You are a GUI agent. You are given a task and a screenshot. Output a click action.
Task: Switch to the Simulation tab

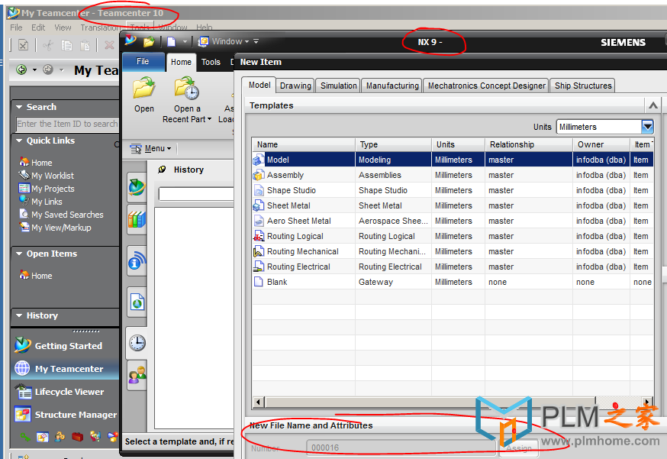[x=339, y=86]
